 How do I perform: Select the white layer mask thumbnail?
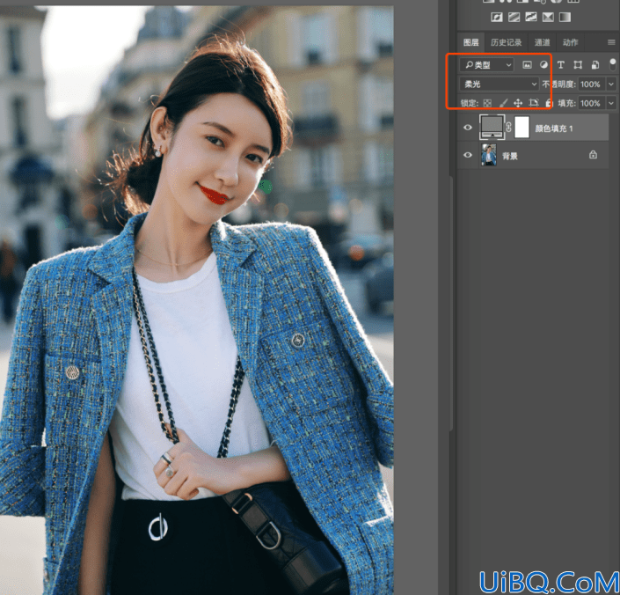pyautogui.click(x=522, y=127)
